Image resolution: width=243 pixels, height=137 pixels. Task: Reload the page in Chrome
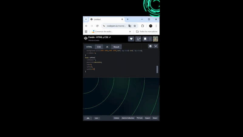click(97, 26)
